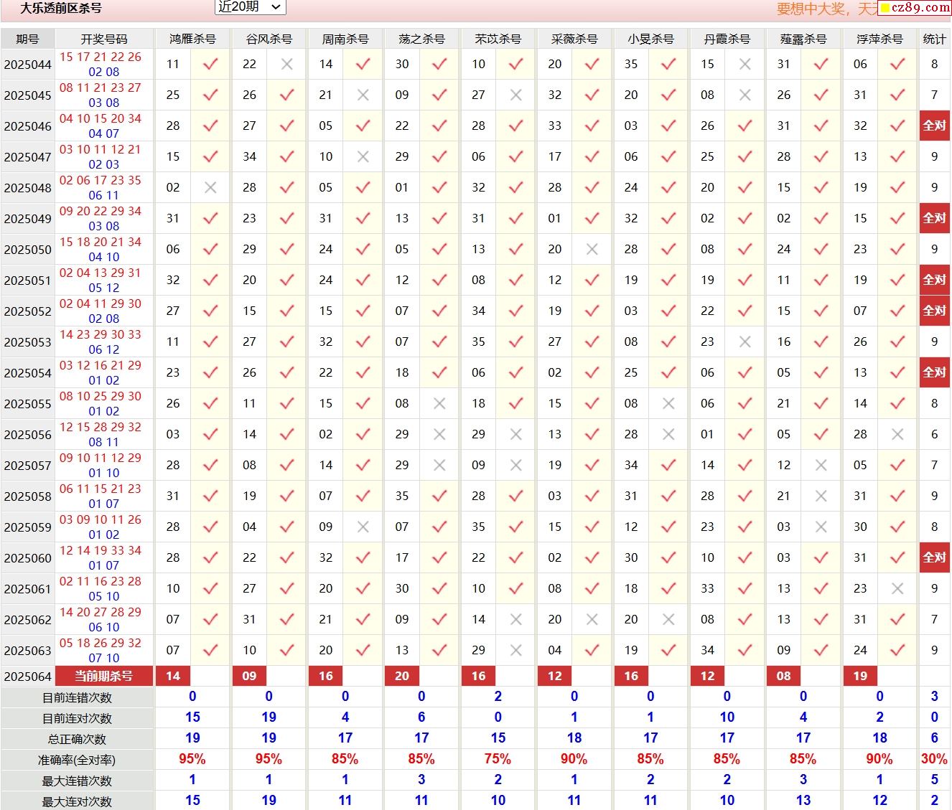Select the 丹霞杀号 column header
Screen dimensions: 952x810
pyautogui.click(x=727, y=39)
